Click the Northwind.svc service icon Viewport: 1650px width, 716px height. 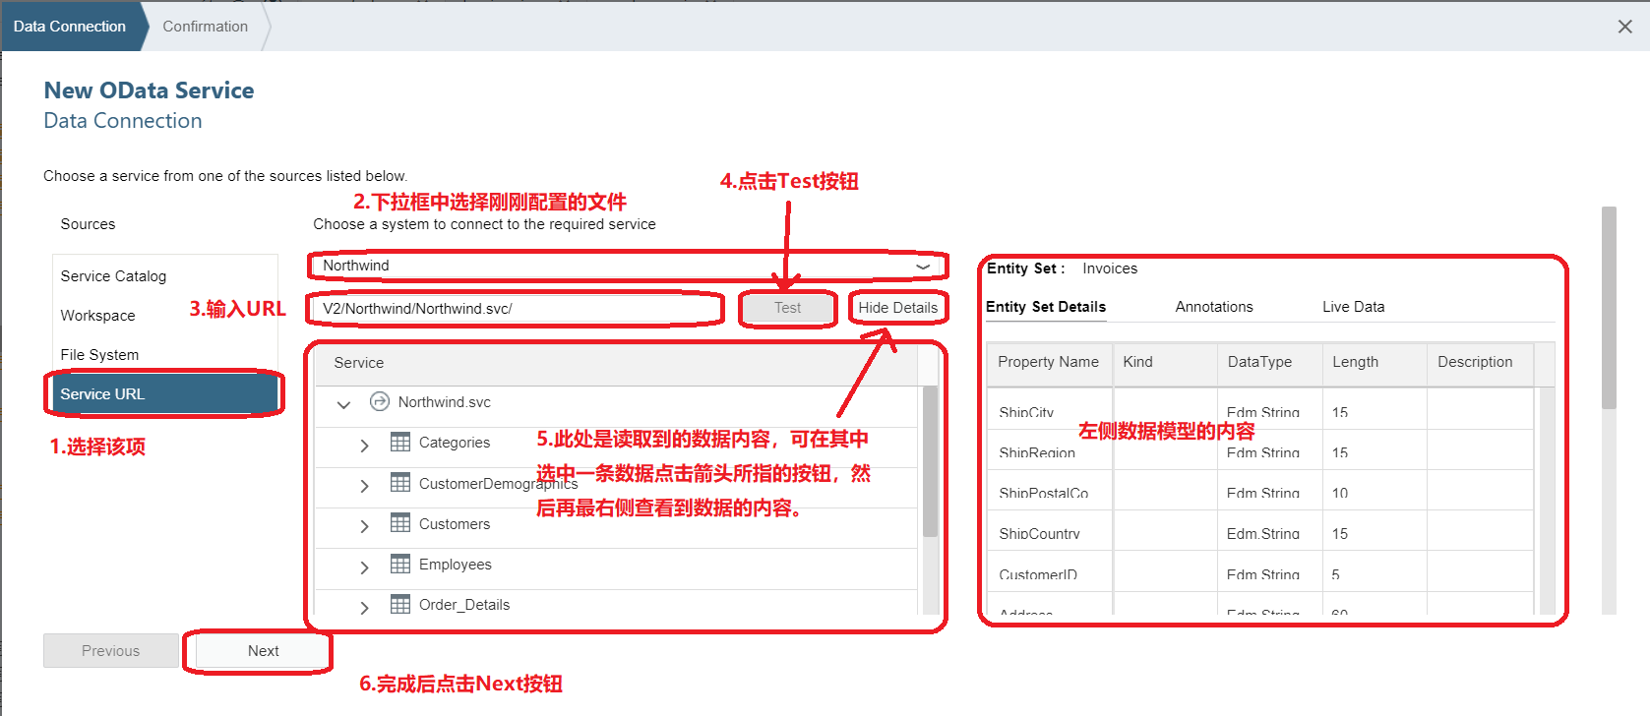380,402
